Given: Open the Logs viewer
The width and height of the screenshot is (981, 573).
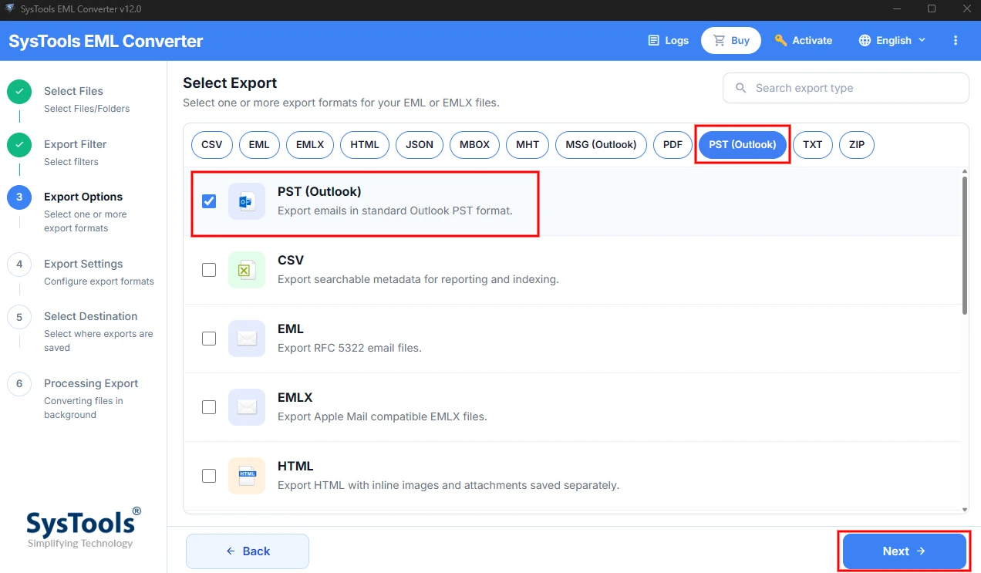Looking at the screenshot, I should pos(668,40).
